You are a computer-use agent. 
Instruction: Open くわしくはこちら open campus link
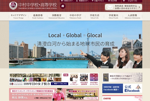click(91, 98)
